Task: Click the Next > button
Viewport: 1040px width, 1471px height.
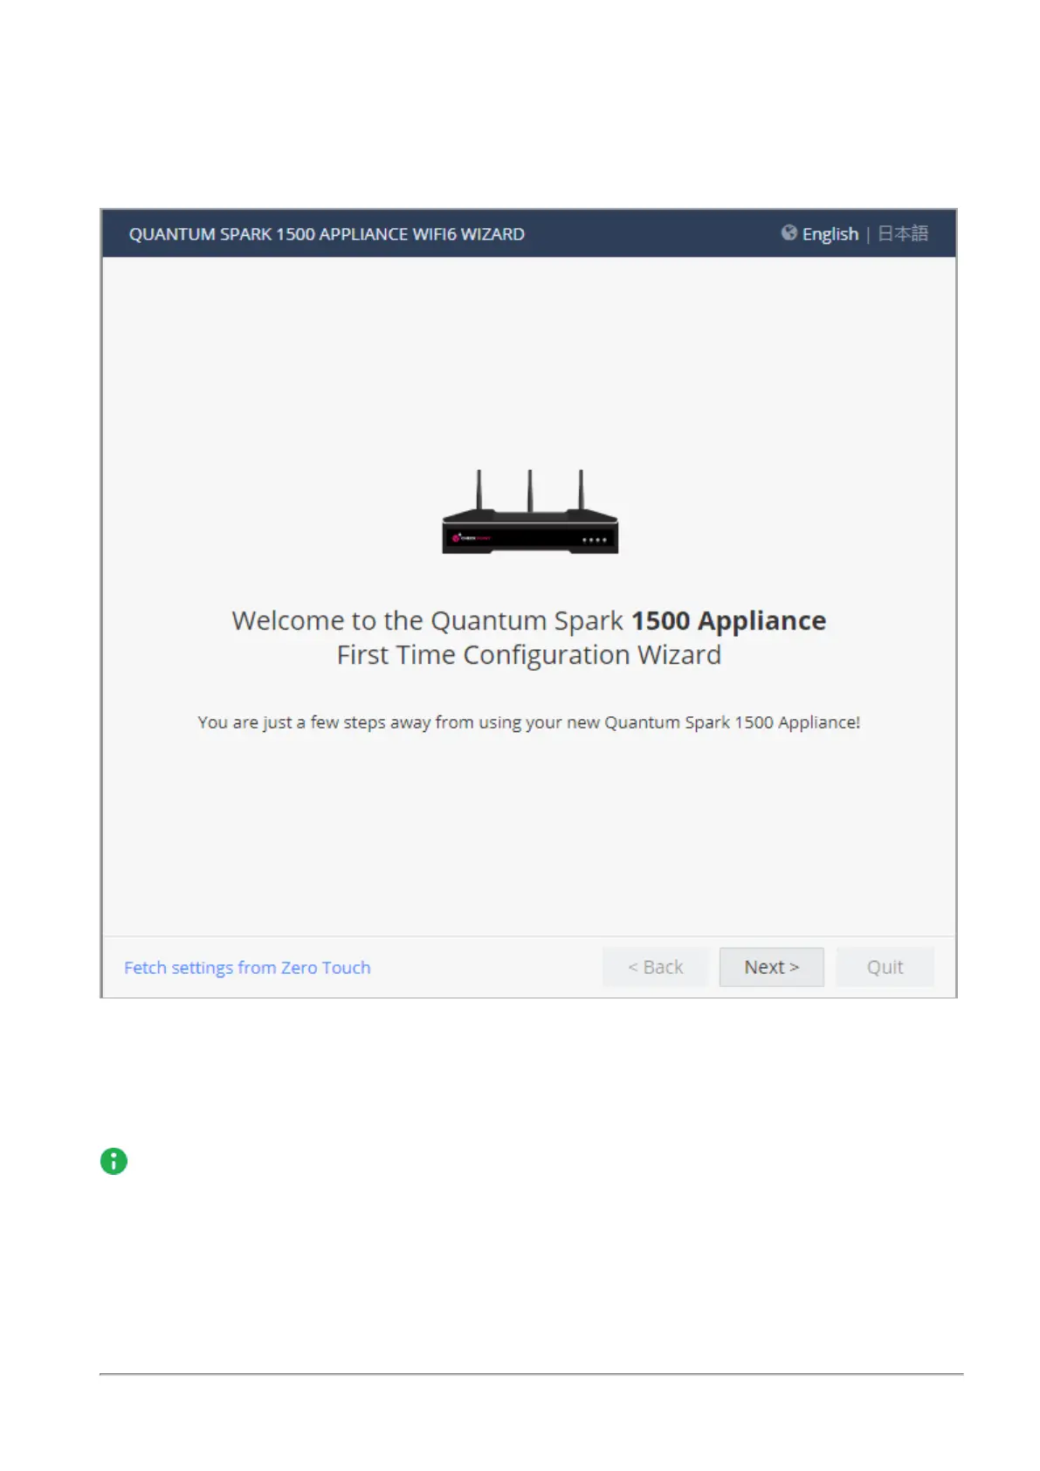Action: [771, 967]
